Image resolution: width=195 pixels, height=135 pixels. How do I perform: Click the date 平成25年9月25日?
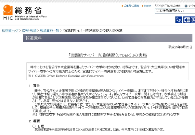[x=180, y=47]
